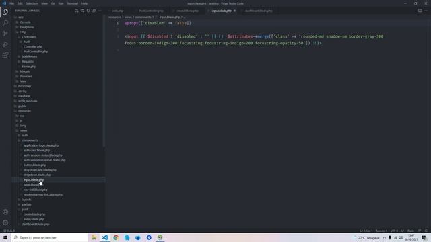Open the Search view in the activity bar
This screenshot has height=242, width=431.
click(5, 23)
